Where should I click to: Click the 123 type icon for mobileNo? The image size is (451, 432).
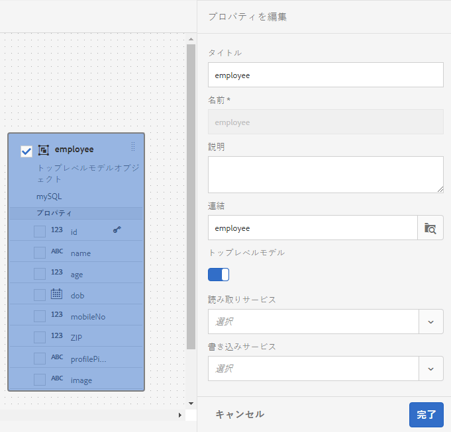tap(57, 314)
